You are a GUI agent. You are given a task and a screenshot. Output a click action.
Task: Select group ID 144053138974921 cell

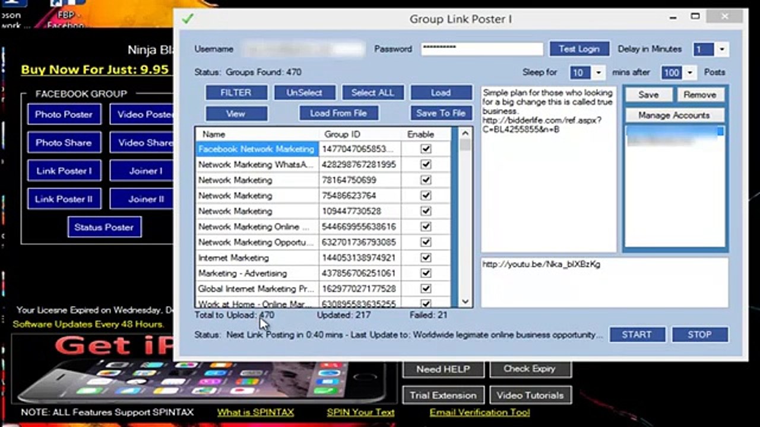359,257
